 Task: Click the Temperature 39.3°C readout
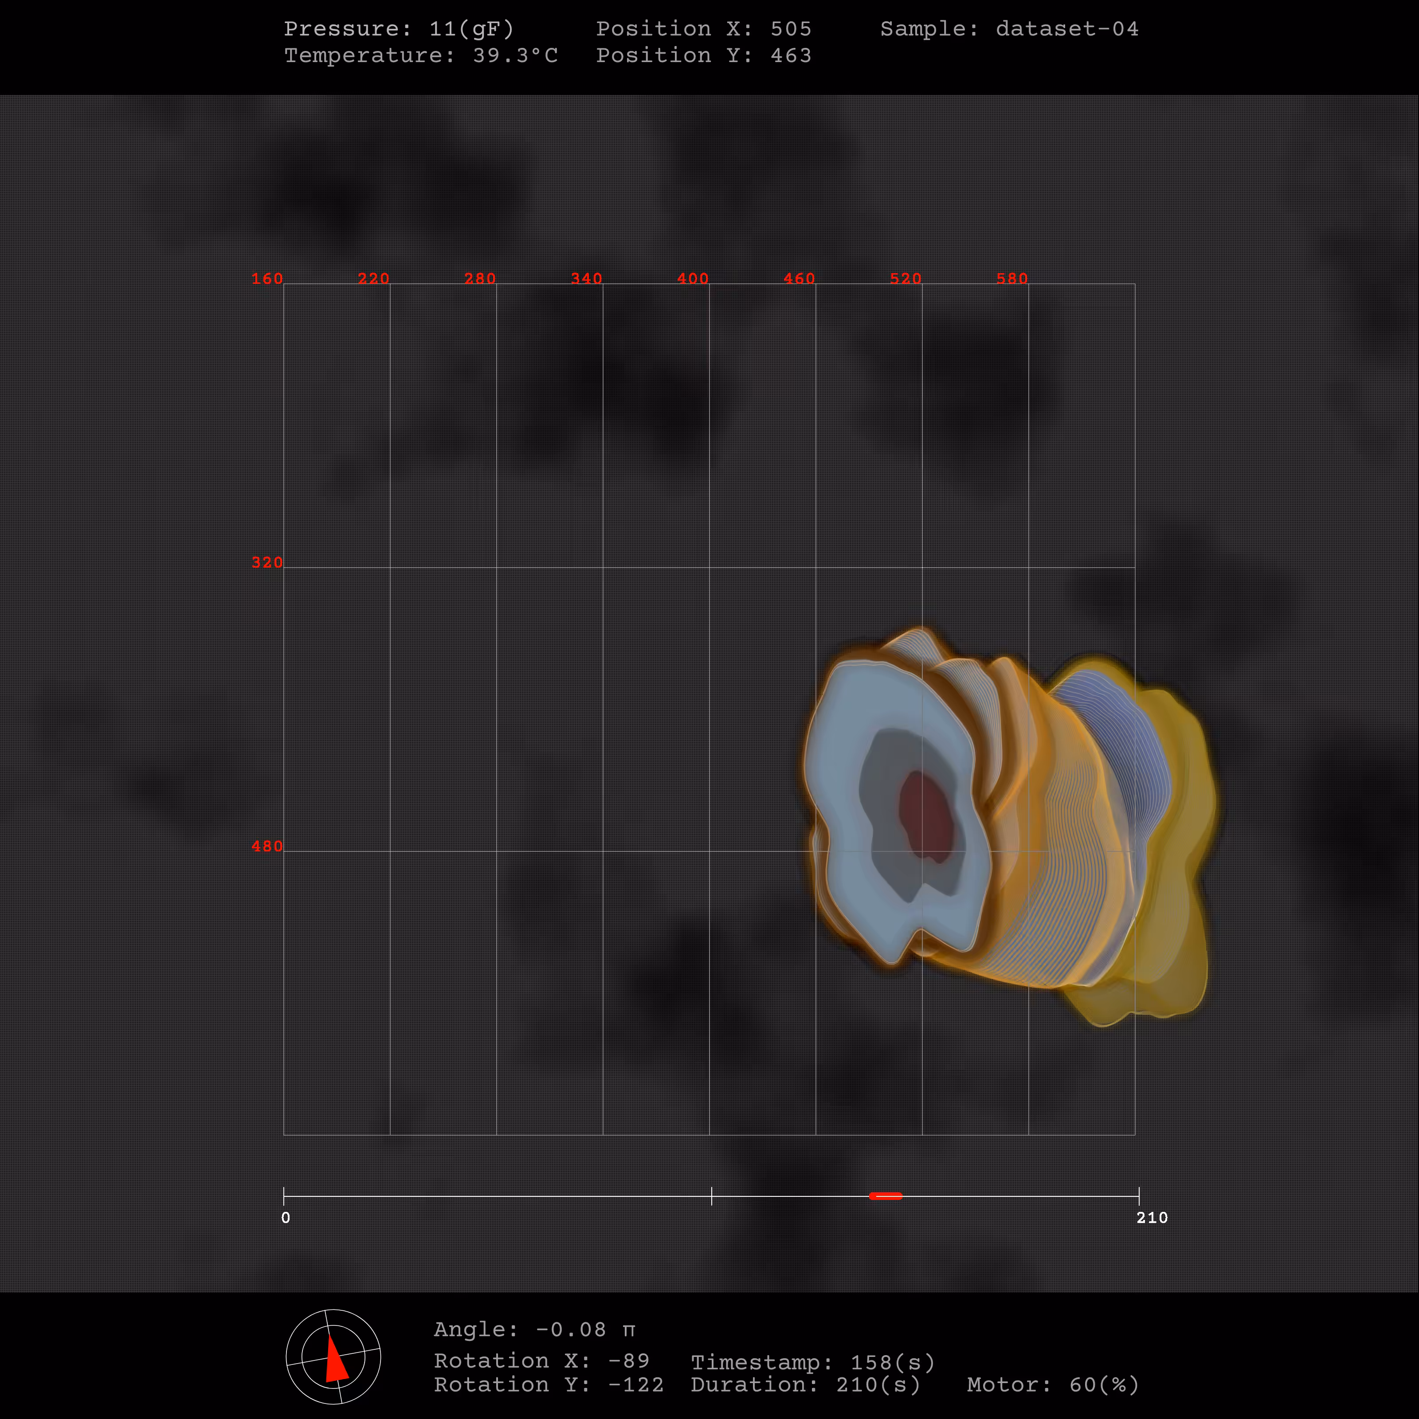(421, 55)
